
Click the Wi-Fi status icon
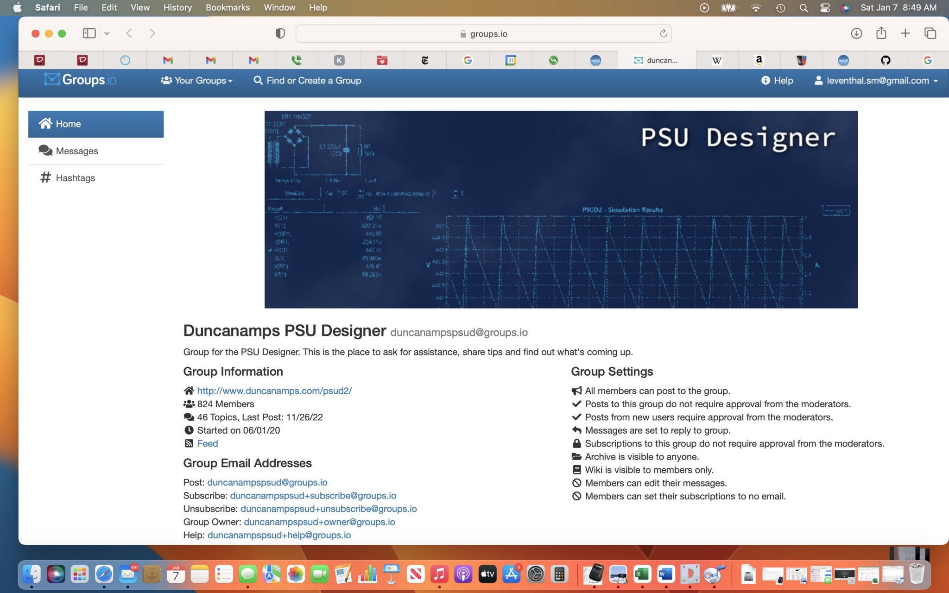pyautogui.click(x=756, y=8)
